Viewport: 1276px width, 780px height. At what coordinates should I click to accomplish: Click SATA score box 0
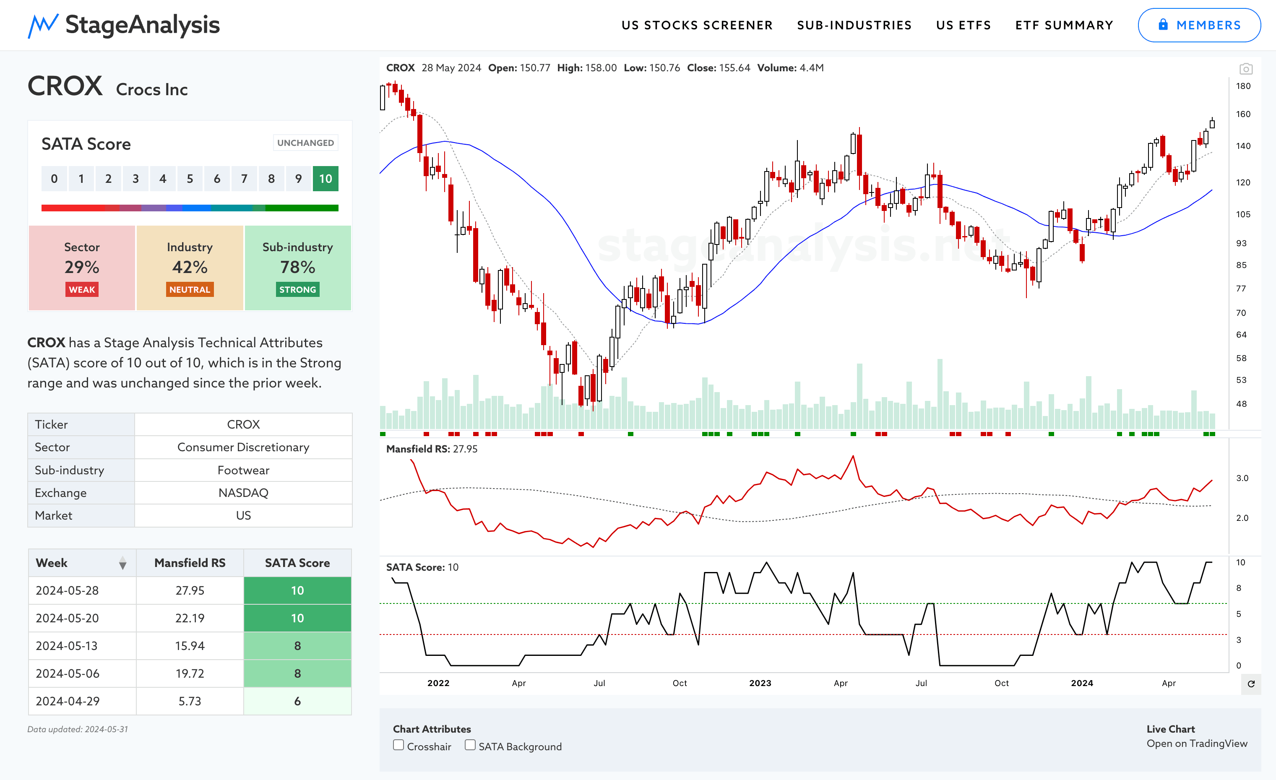[54, 179]
